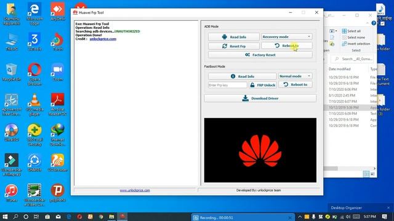Screen dimensions: 394x221
Task: Click Invert selection in Explorer ribbon
Action: 356,44
